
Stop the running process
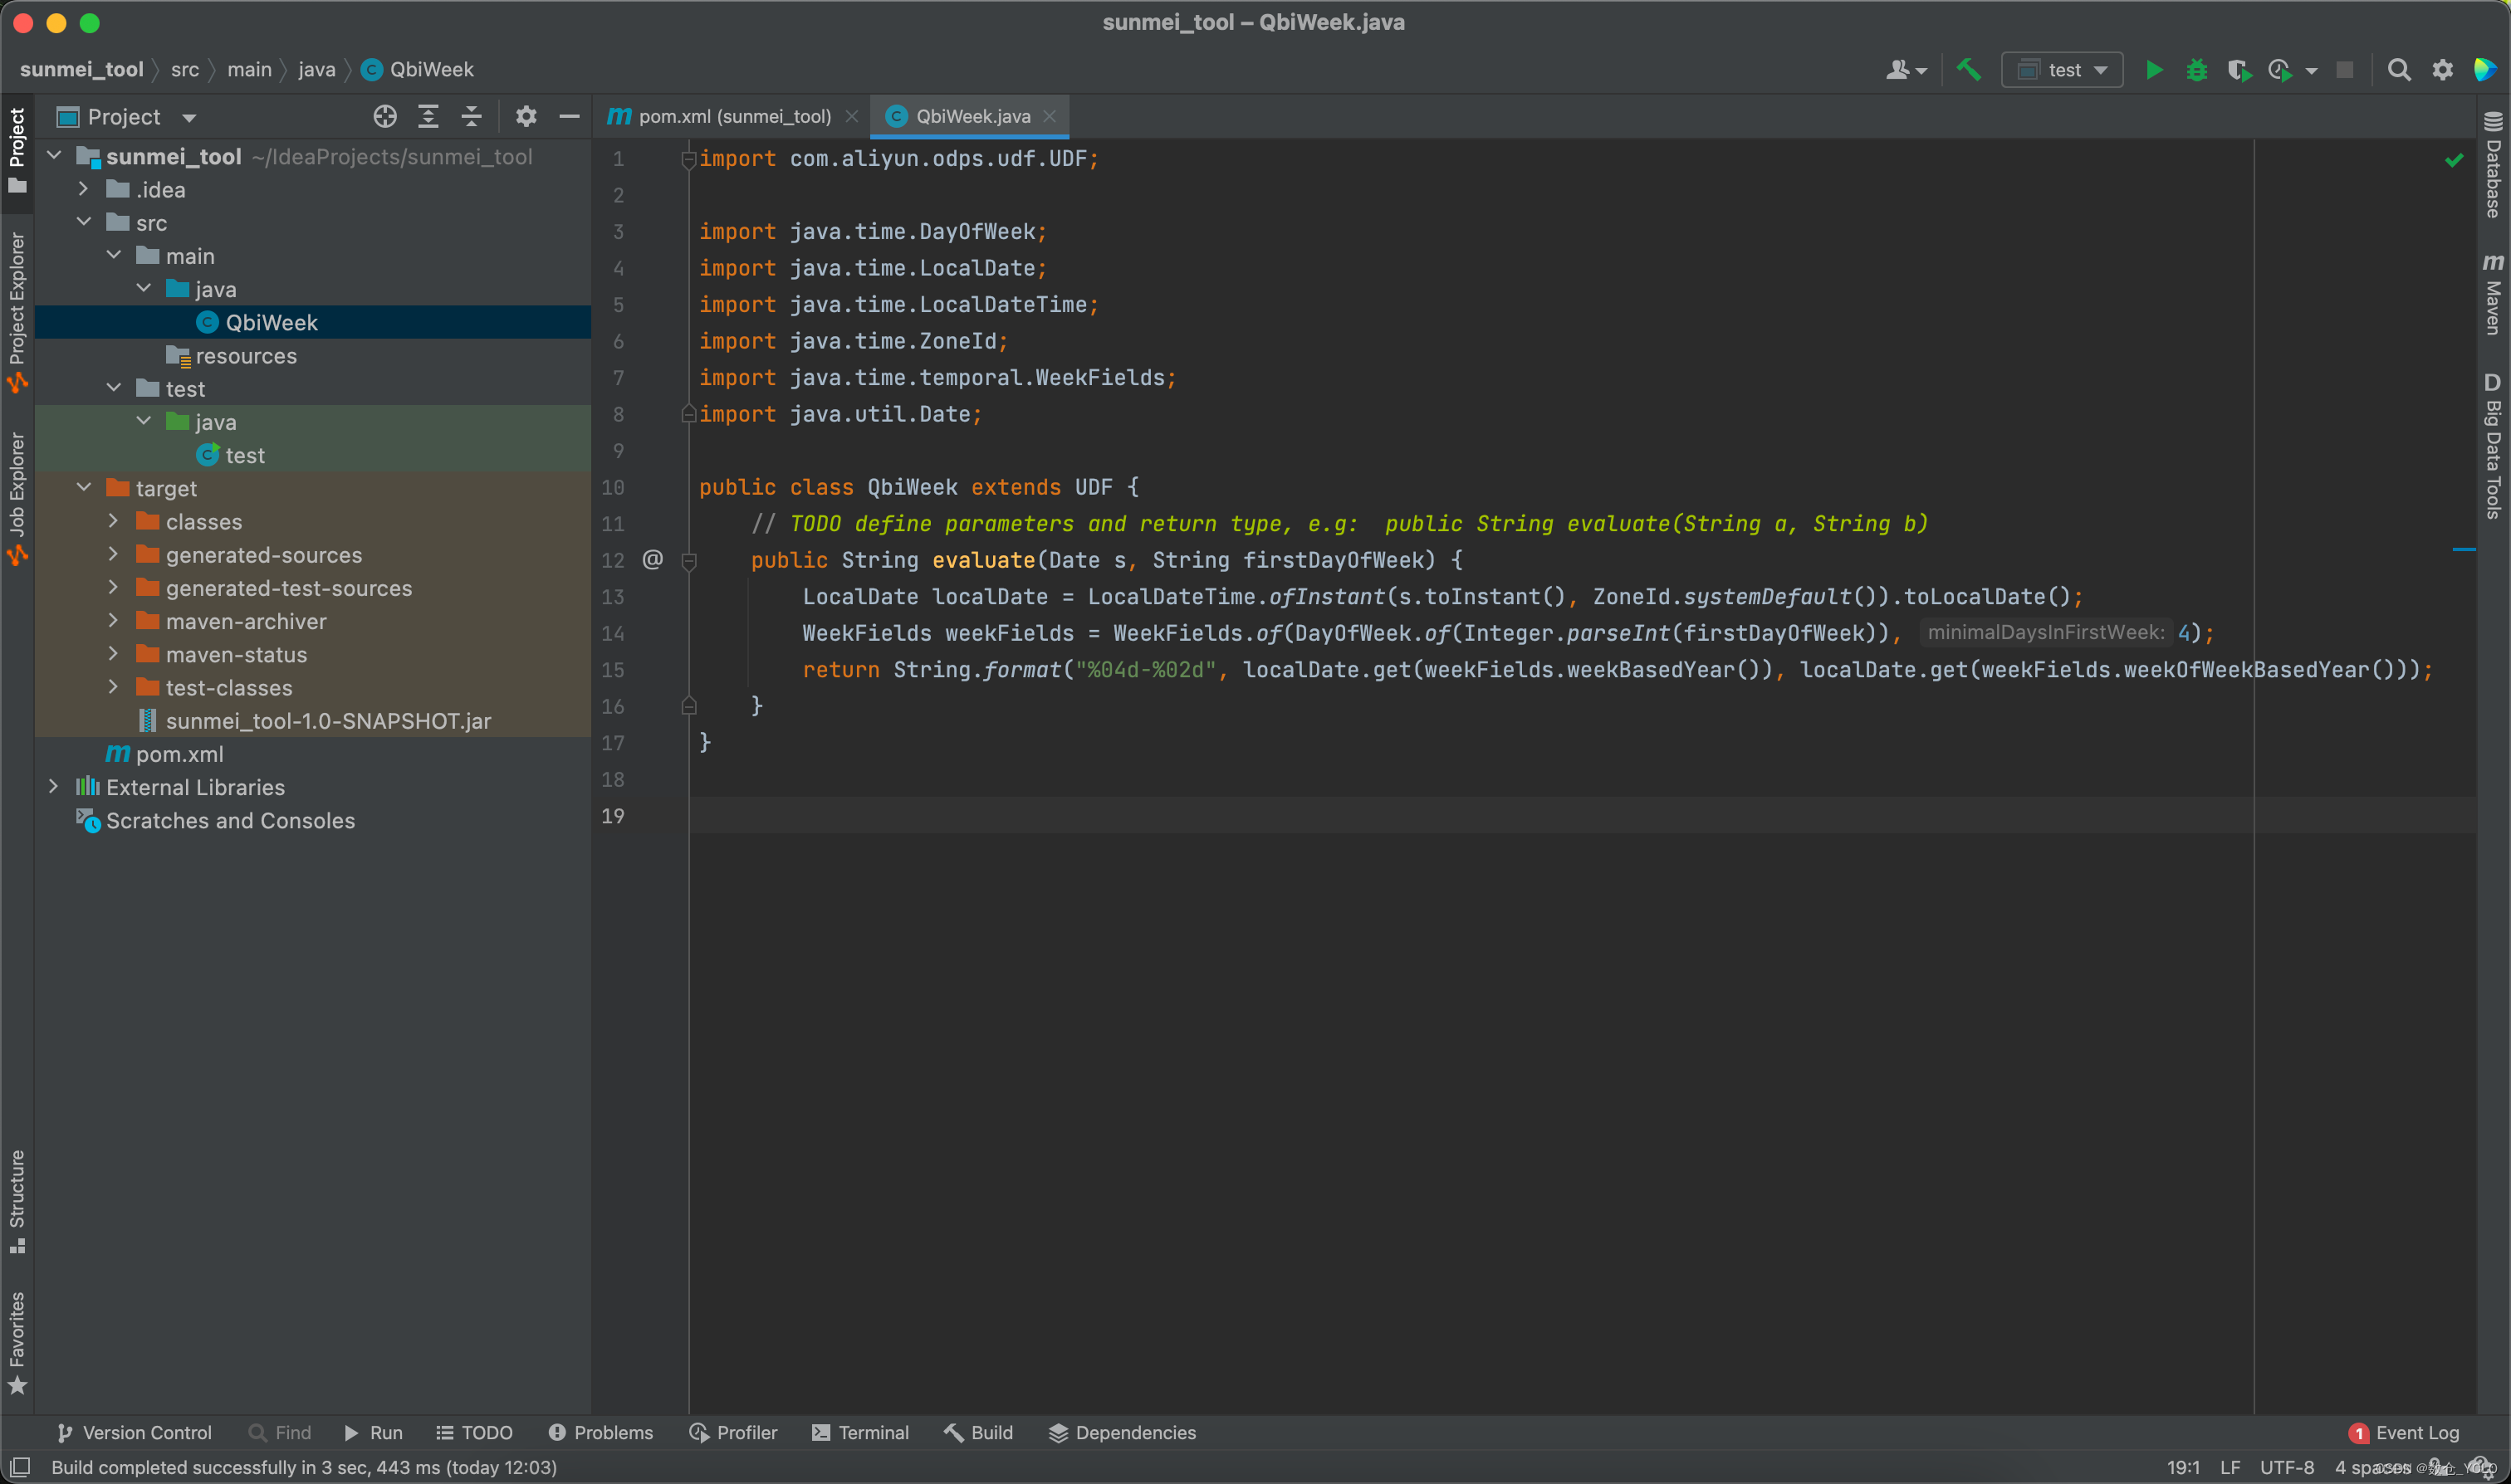2345,70
